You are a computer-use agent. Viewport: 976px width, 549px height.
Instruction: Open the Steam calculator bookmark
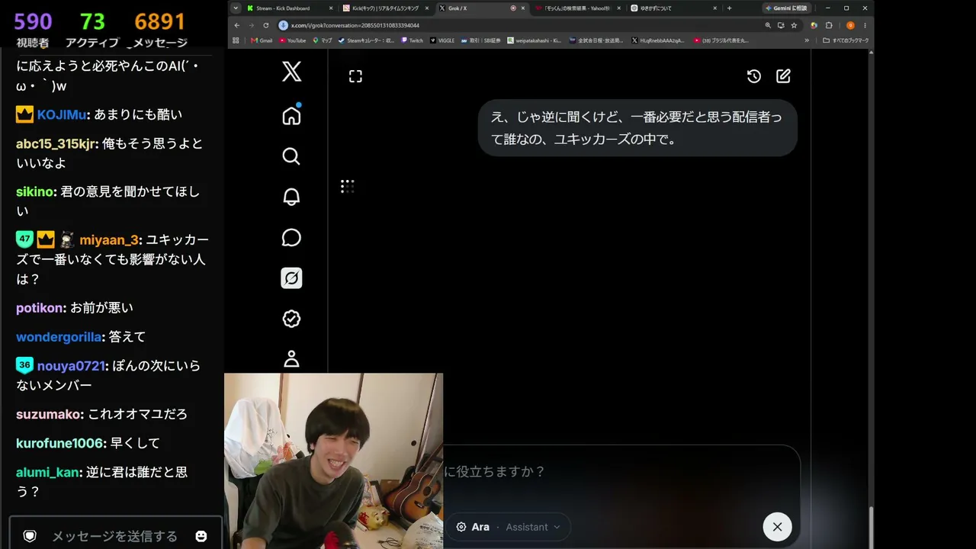[366, 40]
